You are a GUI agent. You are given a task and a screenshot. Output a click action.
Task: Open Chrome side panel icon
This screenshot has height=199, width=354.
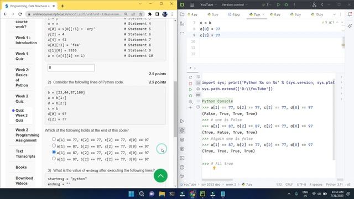(x=157, y=14)
